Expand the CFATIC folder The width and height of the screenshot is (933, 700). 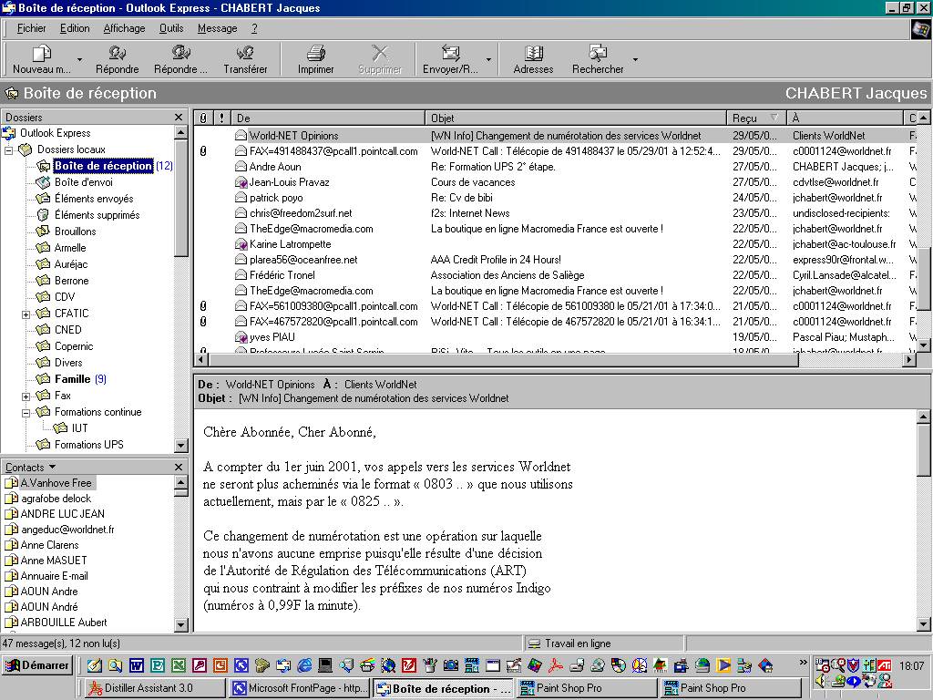(26, 314)
